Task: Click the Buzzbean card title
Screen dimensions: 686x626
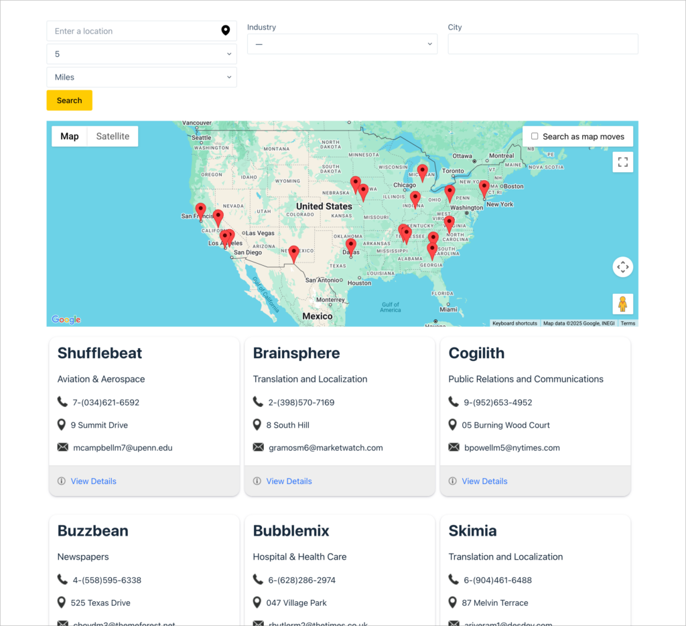Action: pyautogui.click(x=93, y=531)
